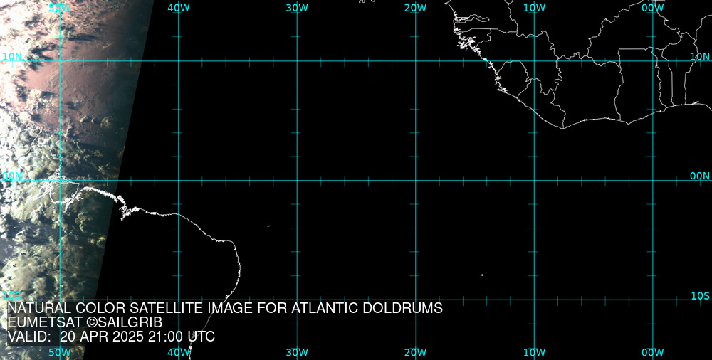Click the 'VALID: 20 APR 2025 21:00 UTC' timestamp
This screenshot has width=712, height=360.
coord(111,337)
